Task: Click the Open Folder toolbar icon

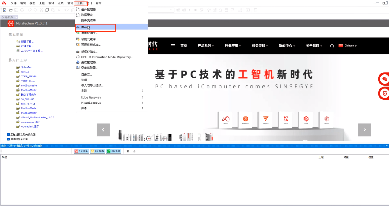Action: pyautogui.click(x=10, y=10)
